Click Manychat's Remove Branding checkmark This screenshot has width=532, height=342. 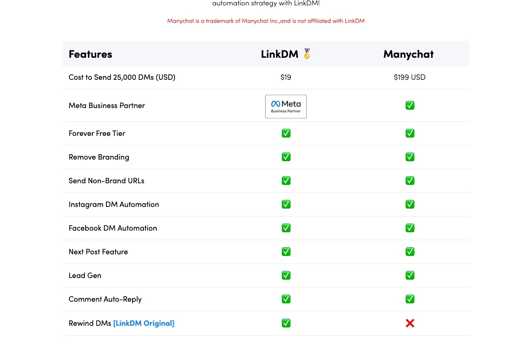[x=410, y=157]
